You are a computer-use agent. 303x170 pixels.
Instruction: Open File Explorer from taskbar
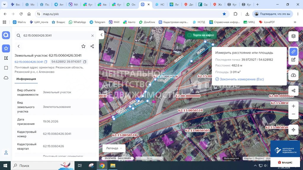coord(113,166)
